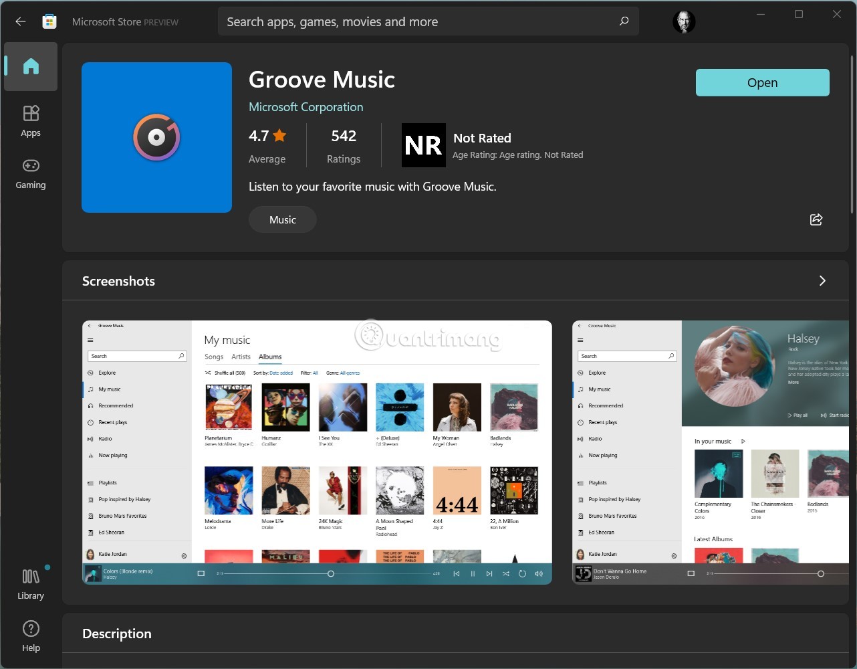Click the Groove Music app icon

pyautogui.click(x=156, y=137)
